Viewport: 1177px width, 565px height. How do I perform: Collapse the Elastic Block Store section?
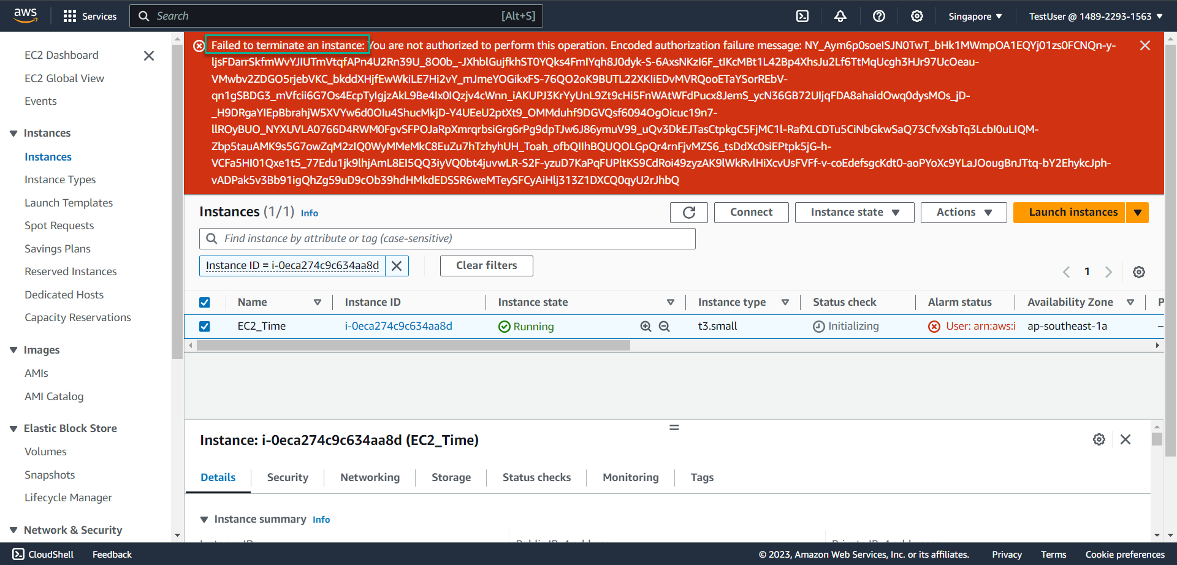click(x=13, y=428)
